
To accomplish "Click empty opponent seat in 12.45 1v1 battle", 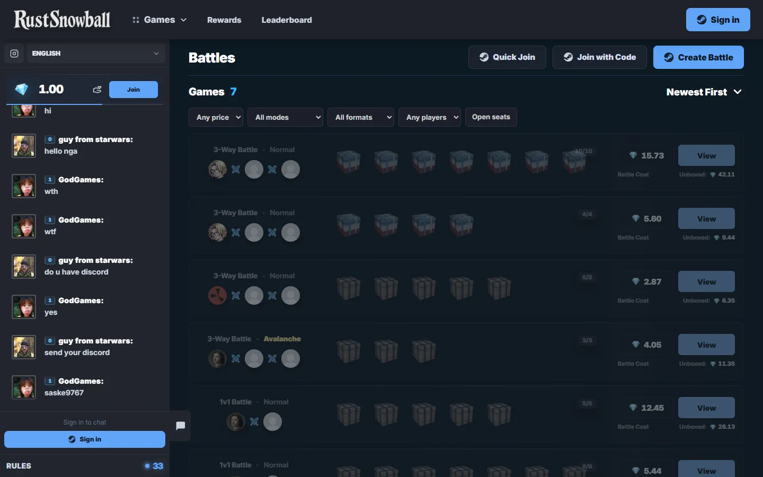I will point(272,422).
